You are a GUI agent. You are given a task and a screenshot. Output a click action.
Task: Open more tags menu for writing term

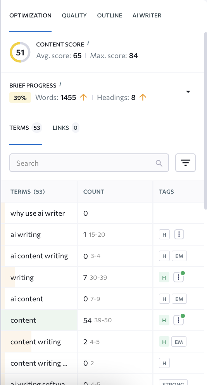[x=179, y=277]
